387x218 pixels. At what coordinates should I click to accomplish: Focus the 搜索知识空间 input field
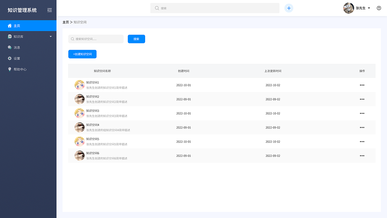coord(96,39)
